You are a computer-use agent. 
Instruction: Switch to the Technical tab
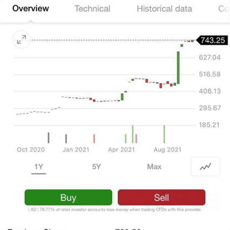[92, 8]
